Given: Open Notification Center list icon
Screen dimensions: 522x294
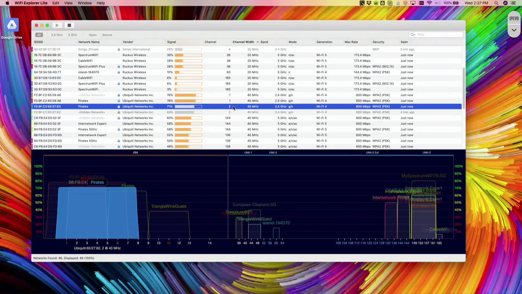Looking at the screenshot, I should 513,3.
